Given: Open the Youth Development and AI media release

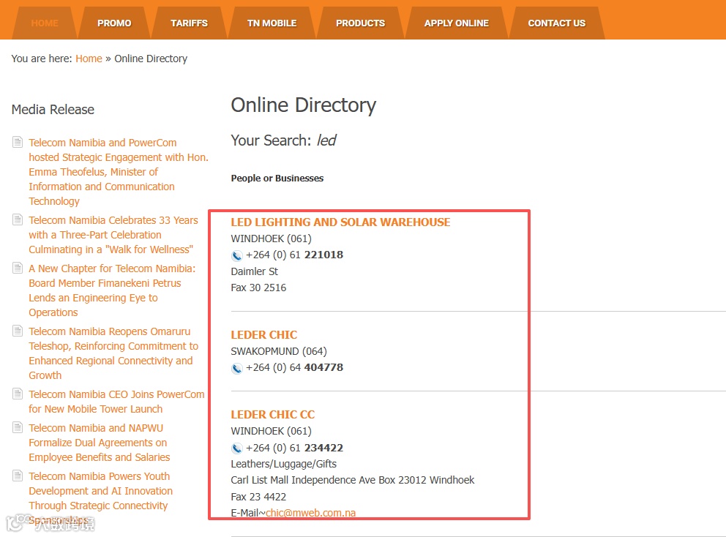Looking at the screenshot, I should (100, 498).
